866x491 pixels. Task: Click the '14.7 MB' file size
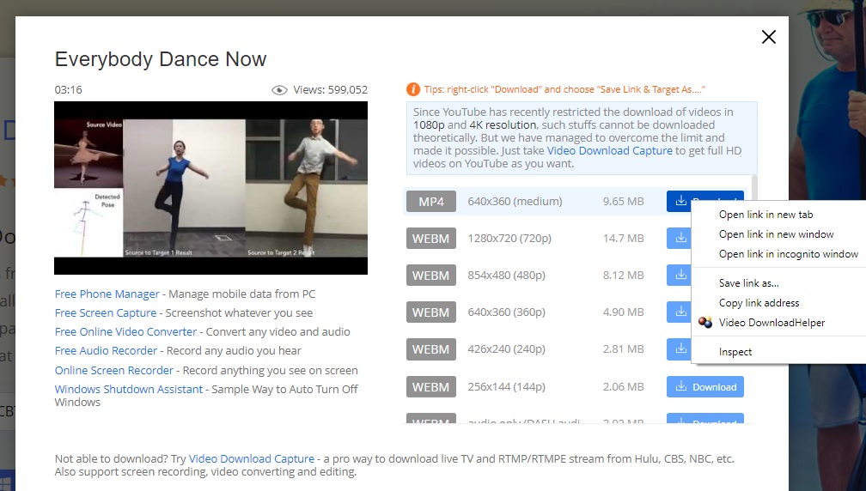pos(623,239)
